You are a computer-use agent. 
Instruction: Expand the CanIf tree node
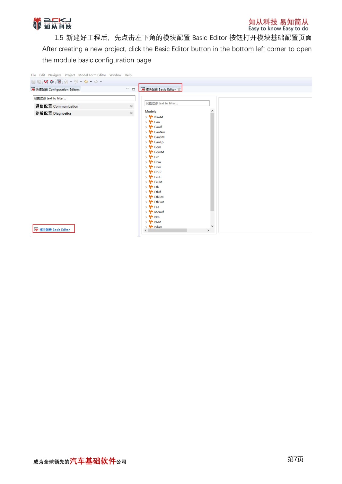point(146,127)
